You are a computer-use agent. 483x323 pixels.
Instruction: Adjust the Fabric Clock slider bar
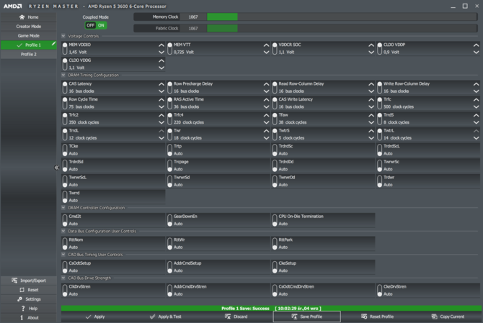click(x=342, y=28)
